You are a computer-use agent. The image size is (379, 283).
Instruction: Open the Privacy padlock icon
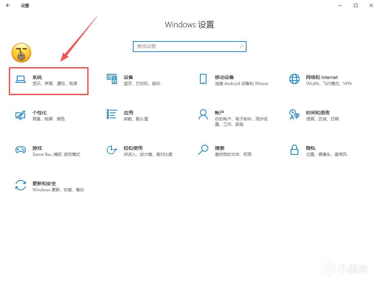[294, 150]
